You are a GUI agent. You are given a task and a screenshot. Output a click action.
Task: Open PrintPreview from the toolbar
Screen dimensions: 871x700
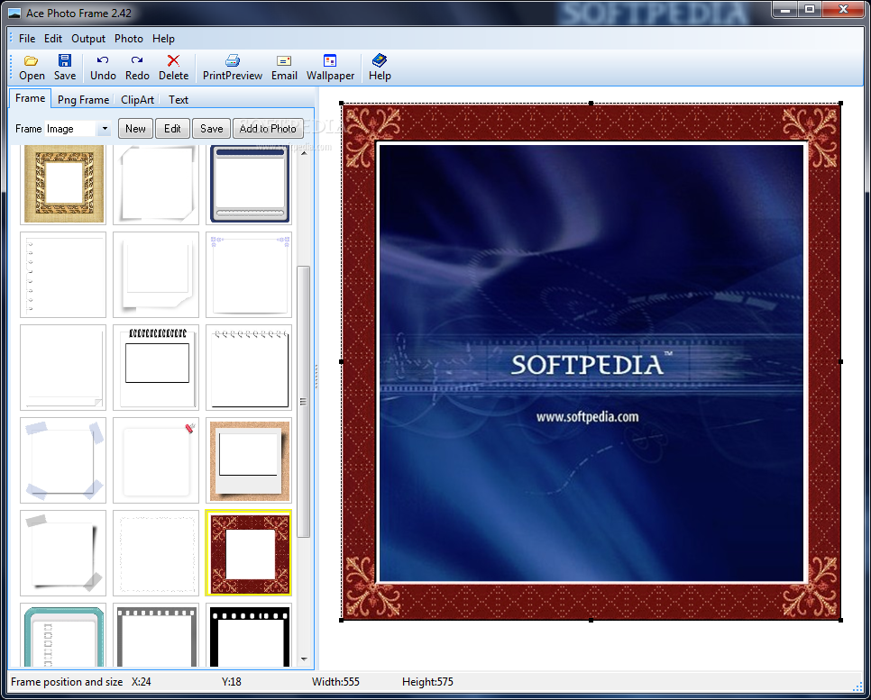(x=233, y=68)
